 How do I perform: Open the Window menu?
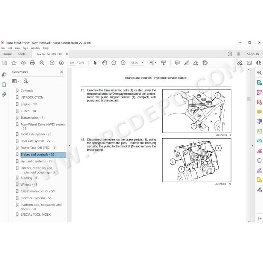(x=35, y=48)
